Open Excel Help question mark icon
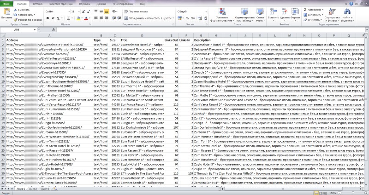 pos(351,4)
